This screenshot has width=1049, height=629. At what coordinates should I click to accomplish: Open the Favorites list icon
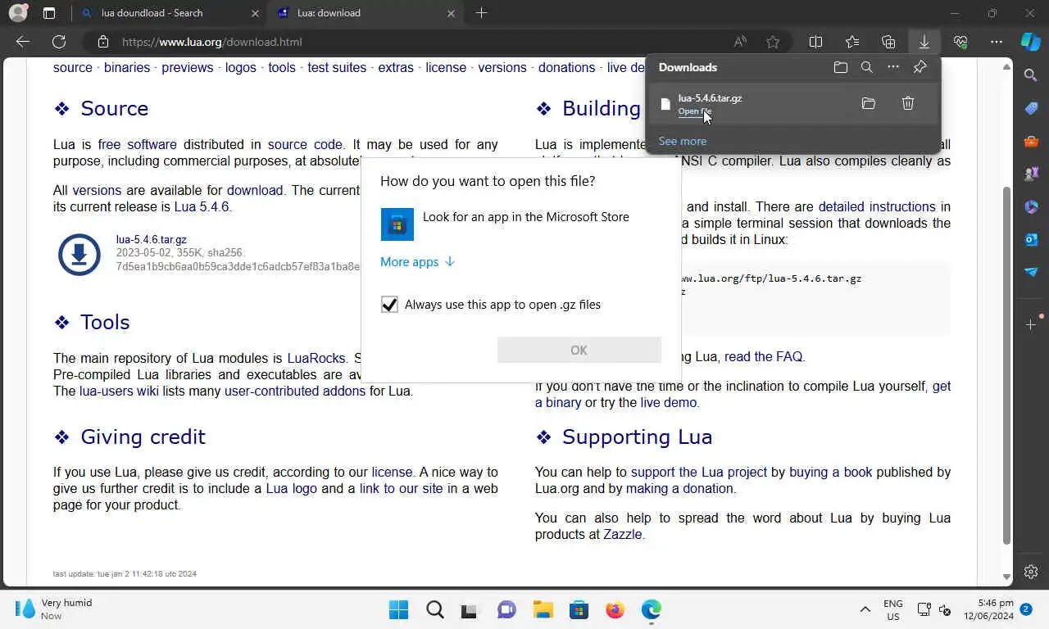[x=852, y=42]
